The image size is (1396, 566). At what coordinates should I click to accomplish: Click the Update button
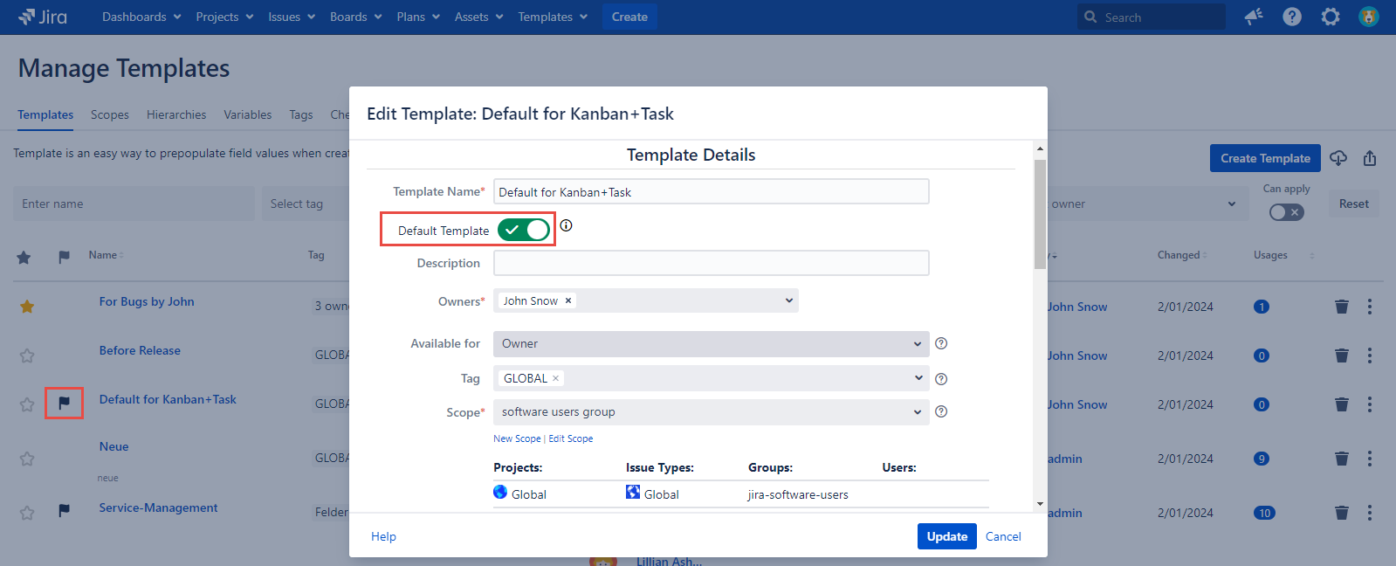(x=946, y=536)
